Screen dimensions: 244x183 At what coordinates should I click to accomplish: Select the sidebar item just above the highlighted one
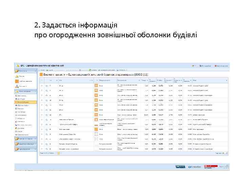click(20, 99)
